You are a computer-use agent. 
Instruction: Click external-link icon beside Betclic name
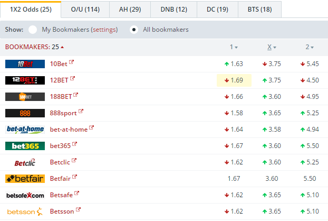(x=74, y=160)
